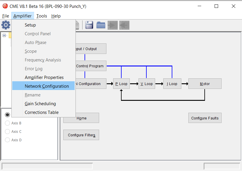Click the Configuration block next to P Loop
The width and height of the screenshot is (242, 171).
click(x=91, y=84)
